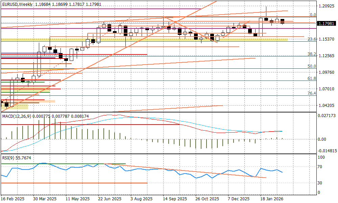Click the 1.04205 price axis label
This screenshot has width=338, height=203.
click(327, 106)
